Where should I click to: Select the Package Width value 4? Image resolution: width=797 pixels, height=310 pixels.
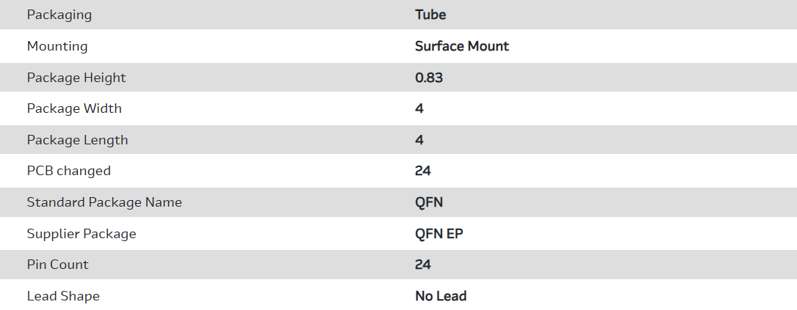coord(419,108)
